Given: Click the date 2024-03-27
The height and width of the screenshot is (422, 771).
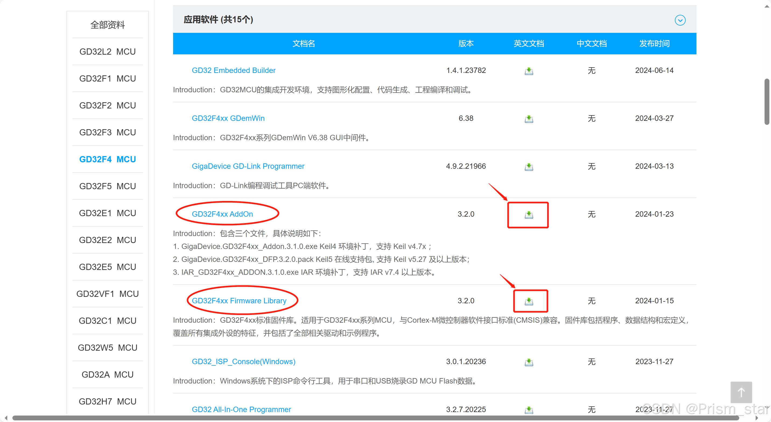Looking at the screenshot, I should pyautogui.click(x=655, y=118).
